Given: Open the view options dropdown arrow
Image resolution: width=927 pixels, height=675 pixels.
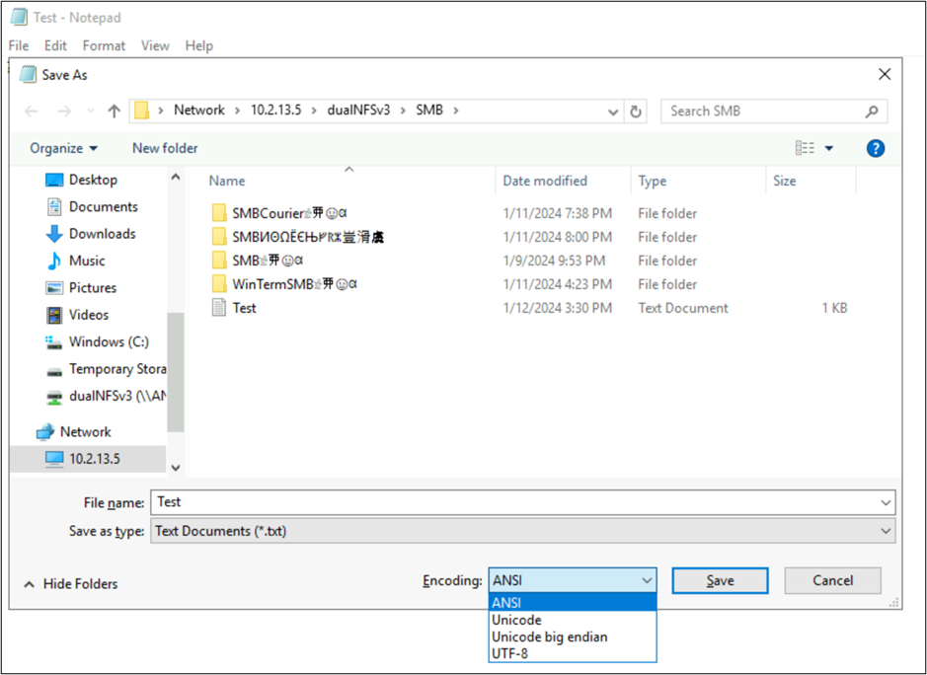Looking at the screenshot, I should pyautogui.click(x=829, y=148).
